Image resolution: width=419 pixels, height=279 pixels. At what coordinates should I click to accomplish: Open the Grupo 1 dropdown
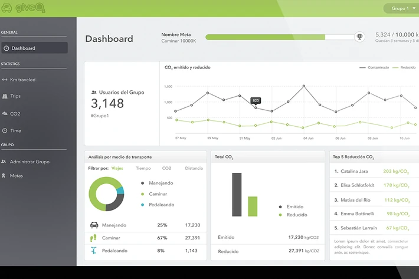tap(402, 8)
